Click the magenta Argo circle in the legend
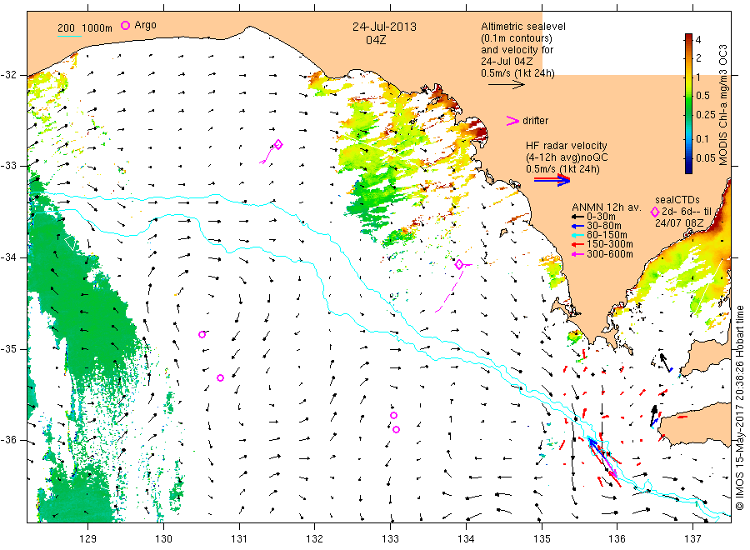Screen dimensions: 750x550 click(125, 25)
